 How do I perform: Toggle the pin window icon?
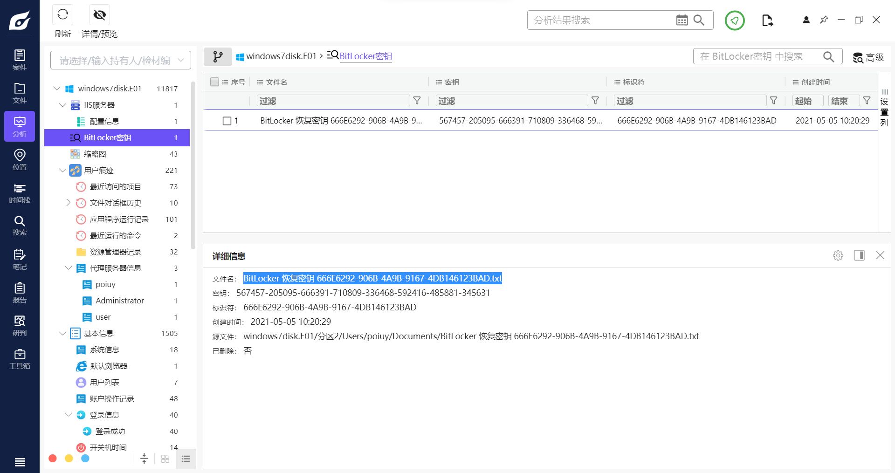[x=824, y=20]
